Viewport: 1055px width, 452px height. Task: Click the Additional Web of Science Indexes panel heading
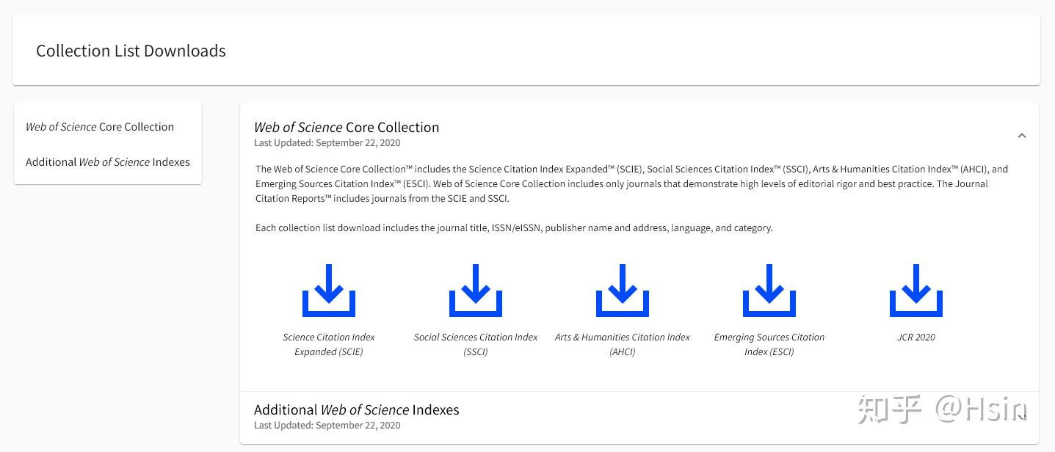click(x=356, y=410)
